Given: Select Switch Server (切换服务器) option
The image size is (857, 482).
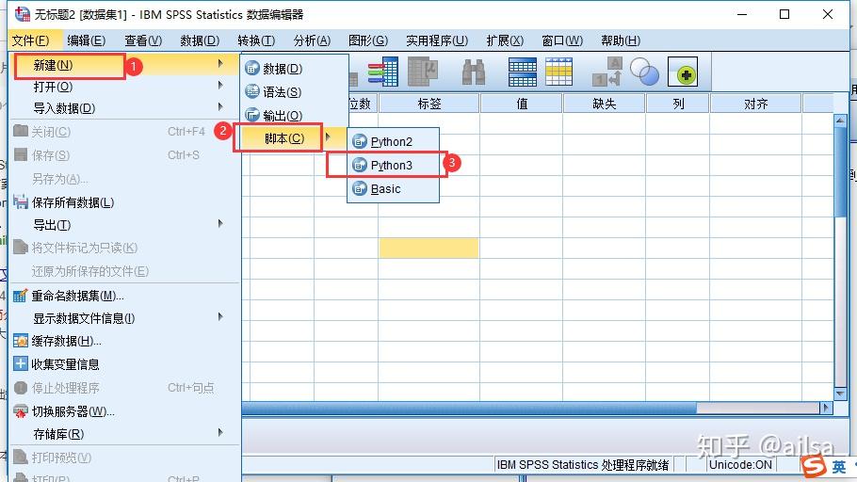Looking at the screenshot, I should (73, 411).
